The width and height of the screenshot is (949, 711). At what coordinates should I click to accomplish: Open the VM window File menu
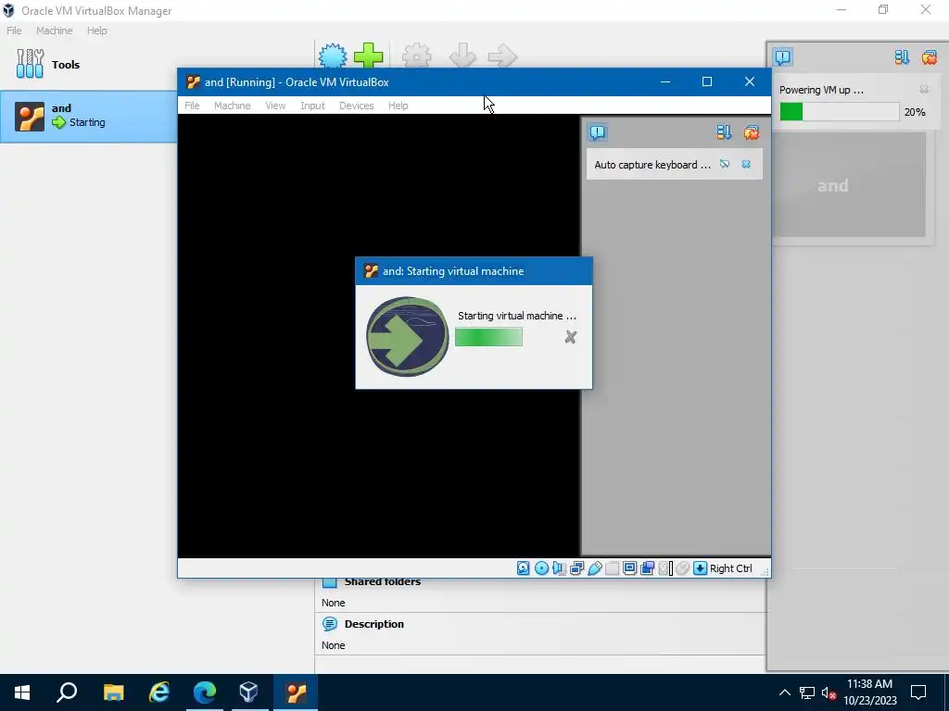192,106
